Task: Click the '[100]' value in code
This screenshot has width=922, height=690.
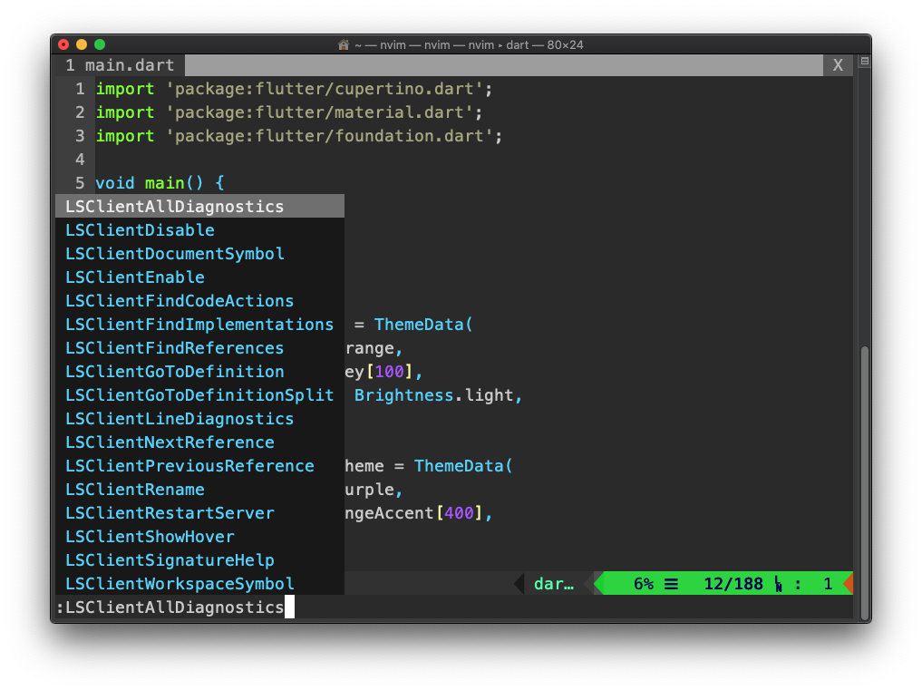Action: (389, 371)
